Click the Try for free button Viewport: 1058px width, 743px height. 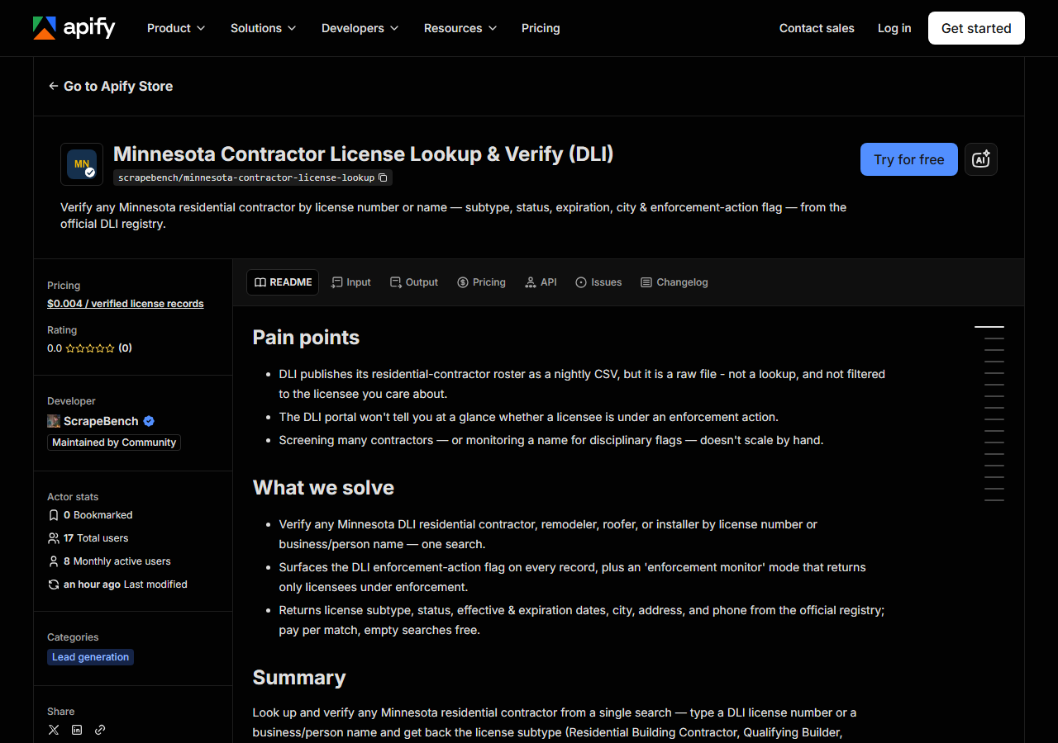[909, 159]
